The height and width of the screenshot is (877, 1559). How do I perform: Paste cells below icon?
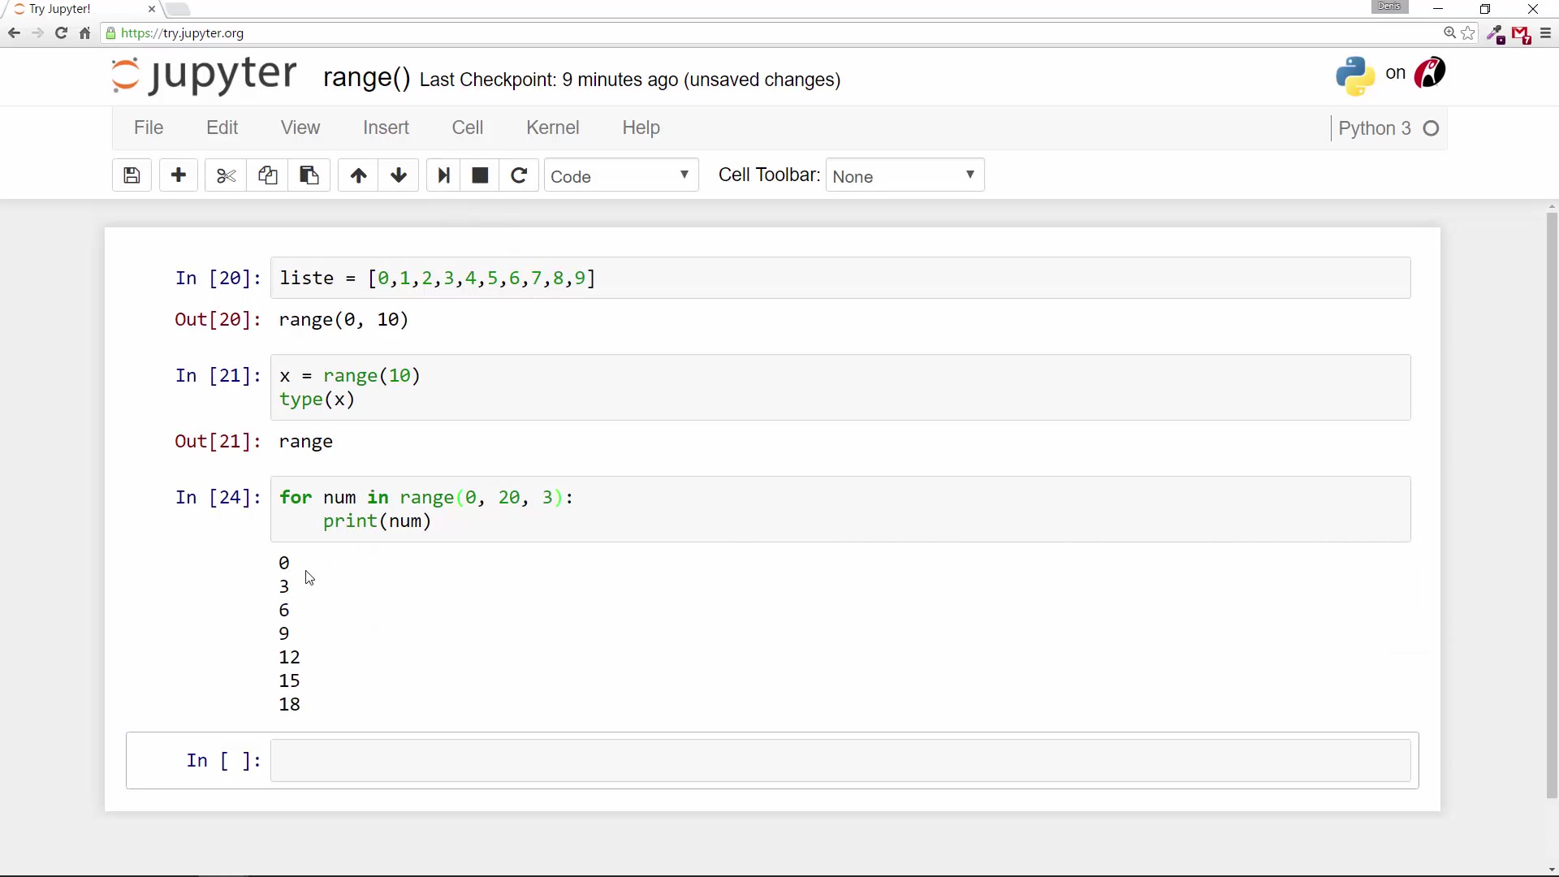click(309, 175)
